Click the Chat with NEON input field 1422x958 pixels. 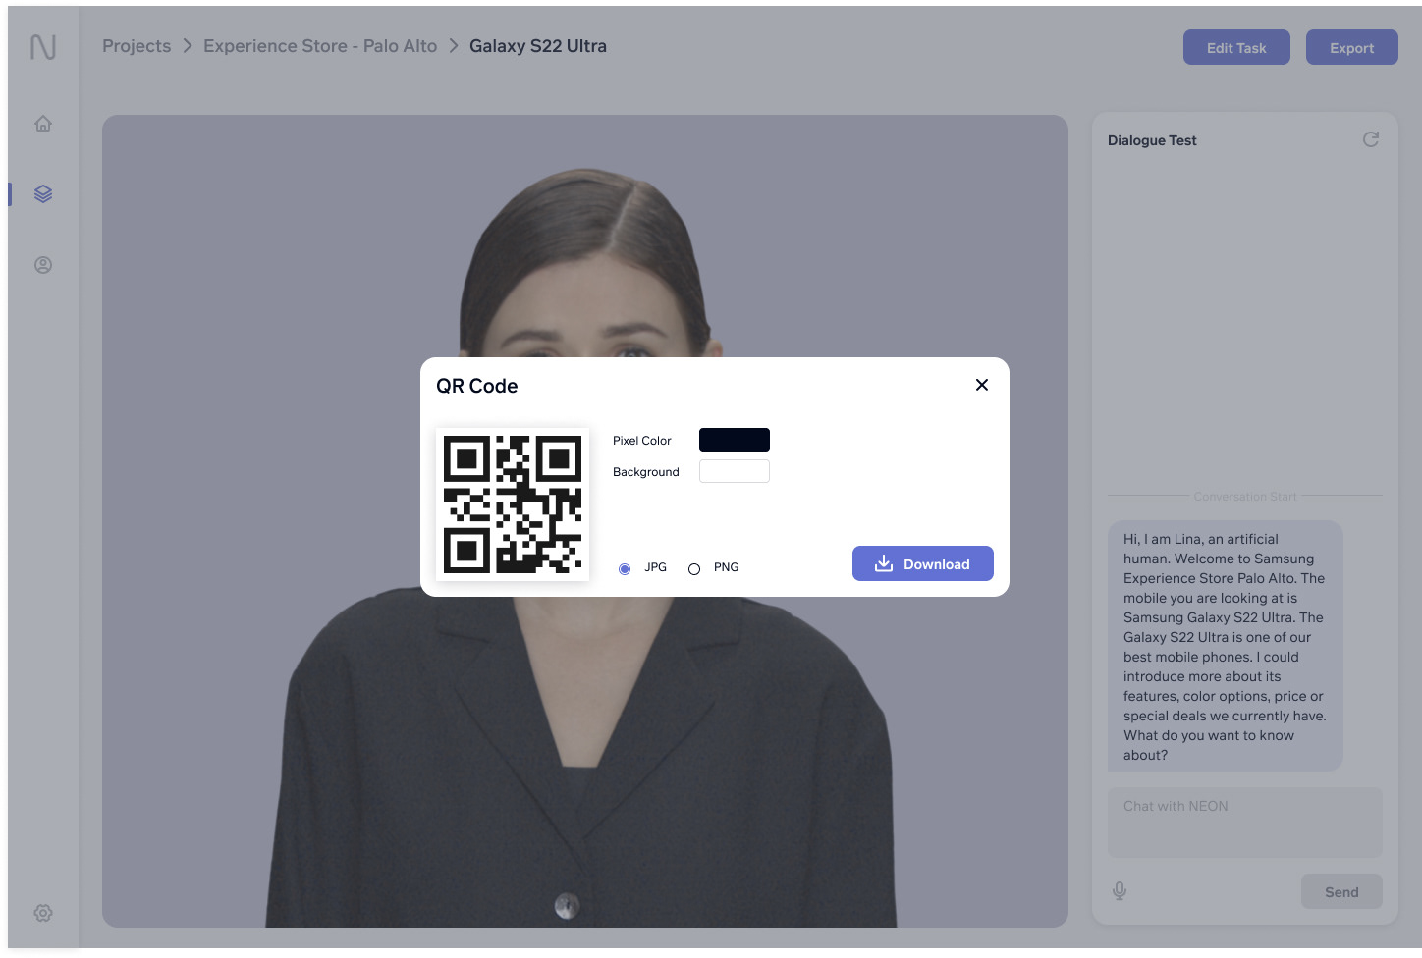click(x=1245, y=823)
